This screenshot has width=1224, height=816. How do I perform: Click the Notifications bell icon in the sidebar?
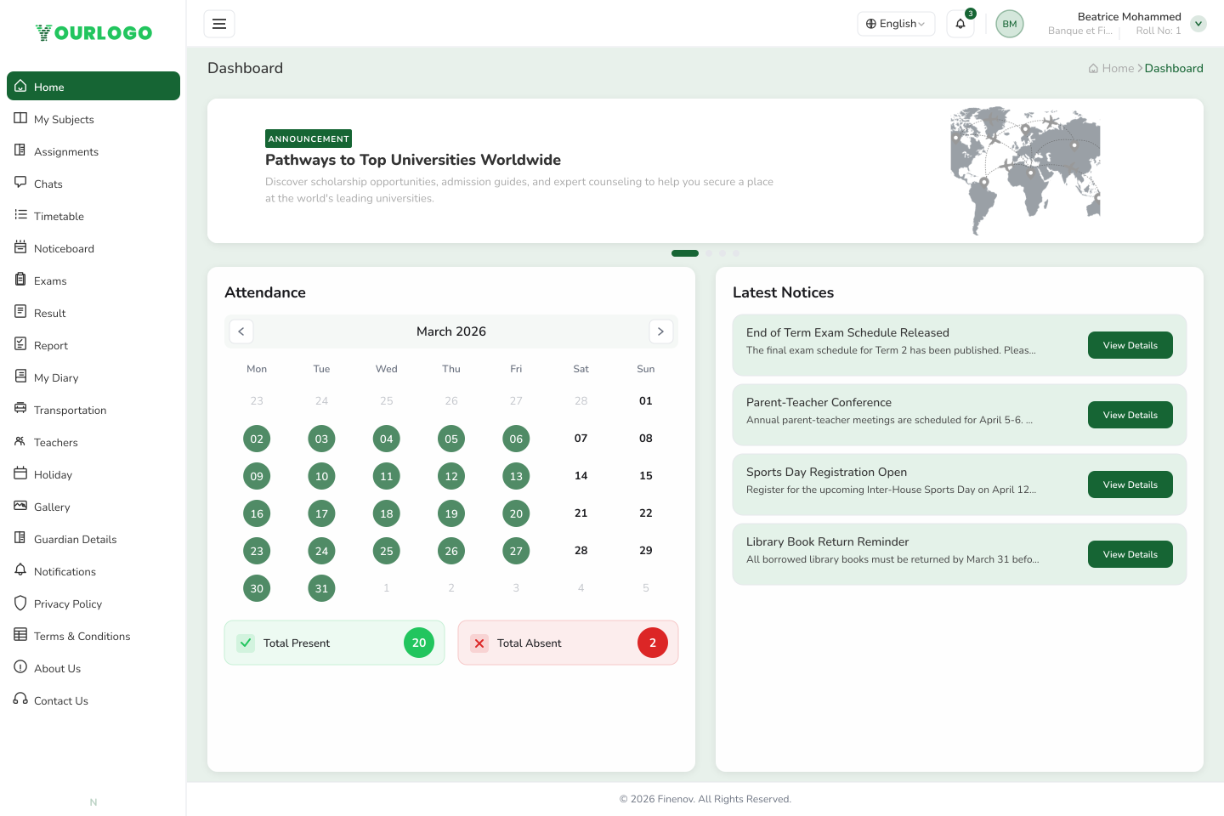(x=20, y=570)
